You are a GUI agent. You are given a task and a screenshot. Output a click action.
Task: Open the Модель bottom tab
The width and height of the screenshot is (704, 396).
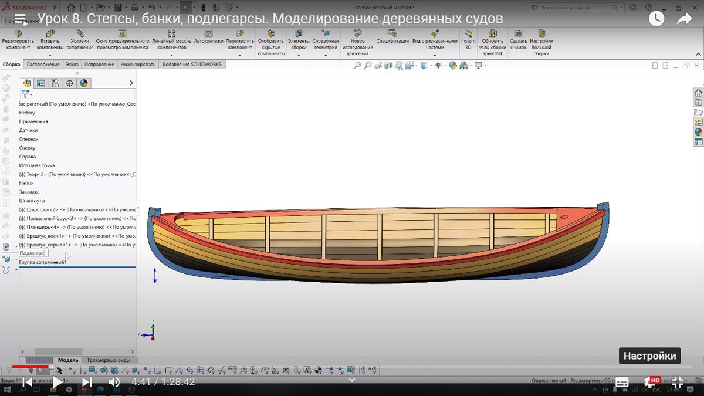point(68,360)
